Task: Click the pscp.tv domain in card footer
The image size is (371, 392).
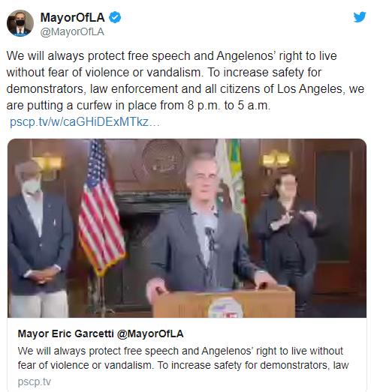Action: point(35,382)
